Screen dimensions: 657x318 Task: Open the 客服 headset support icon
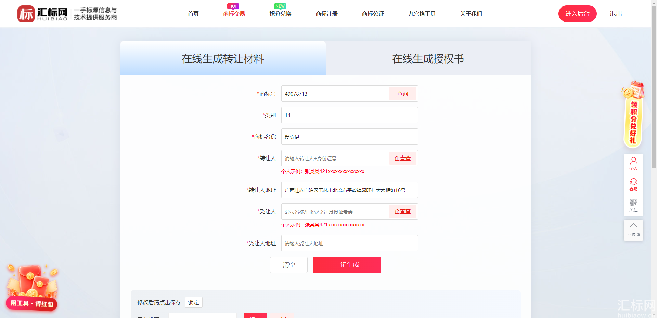pyautogui.click(x=633, y=184)
